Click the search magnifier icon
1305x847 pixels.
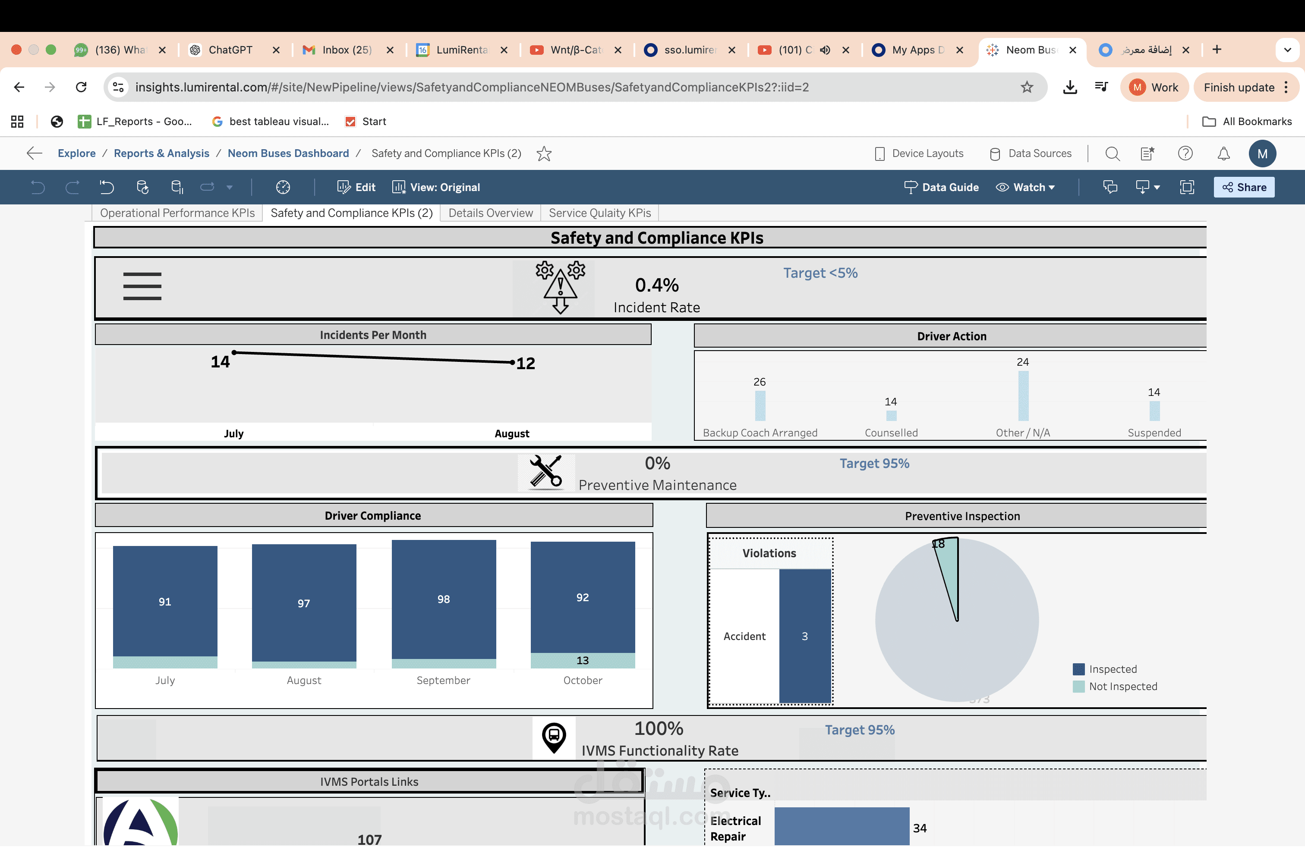[x=1112, y=154]
